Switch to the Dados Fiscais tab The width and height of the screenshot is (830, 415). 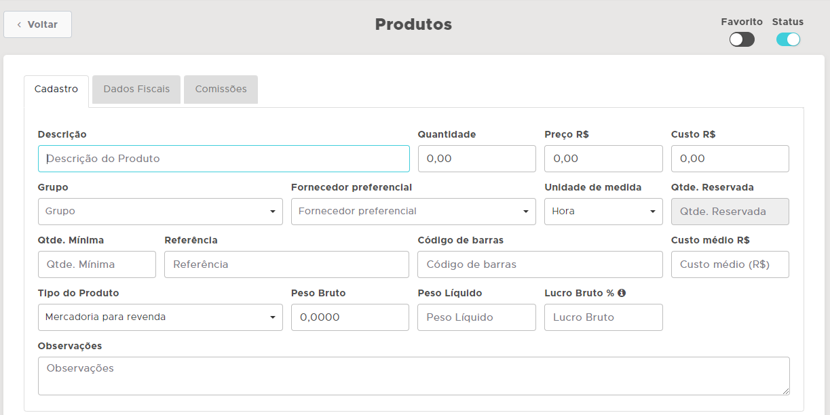point(136,90)
